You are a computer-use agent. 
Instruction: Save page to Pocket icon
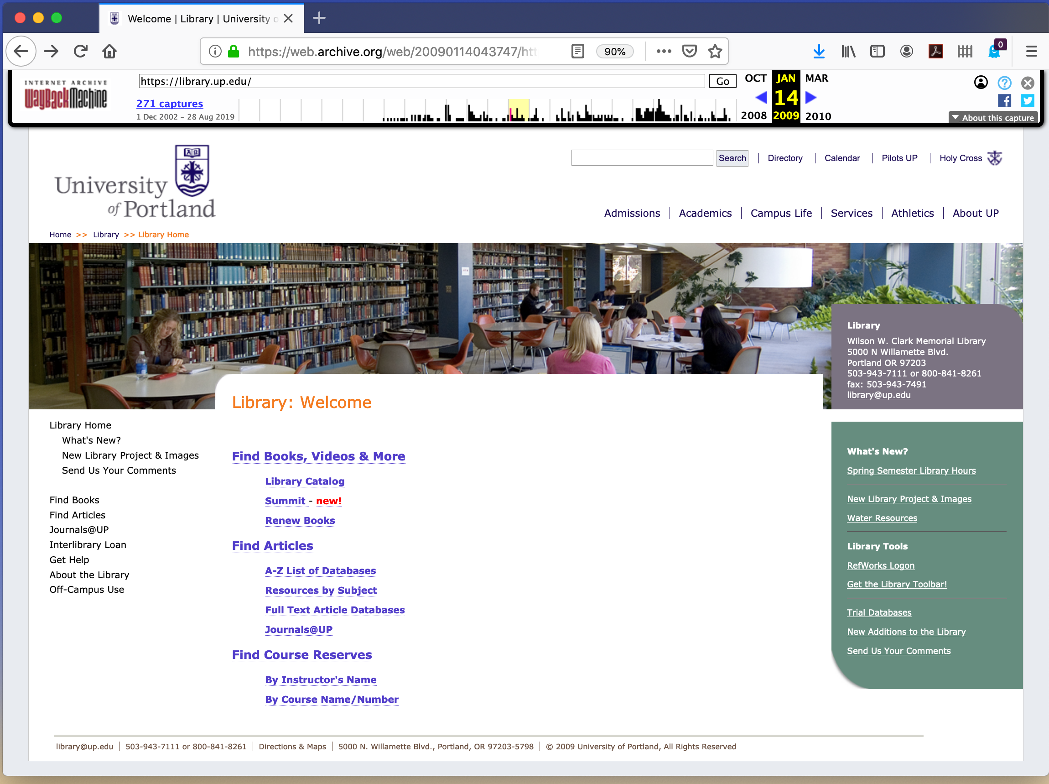689,51
